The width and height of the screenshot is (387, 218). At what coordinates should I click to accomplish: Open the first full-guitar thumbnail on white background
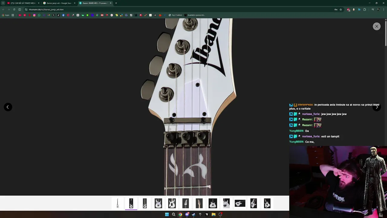point(118,203)
